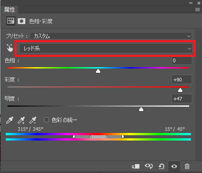The image size is (202, 173).
Task: Reset adjustment to defaults
Action: point(162,166)
